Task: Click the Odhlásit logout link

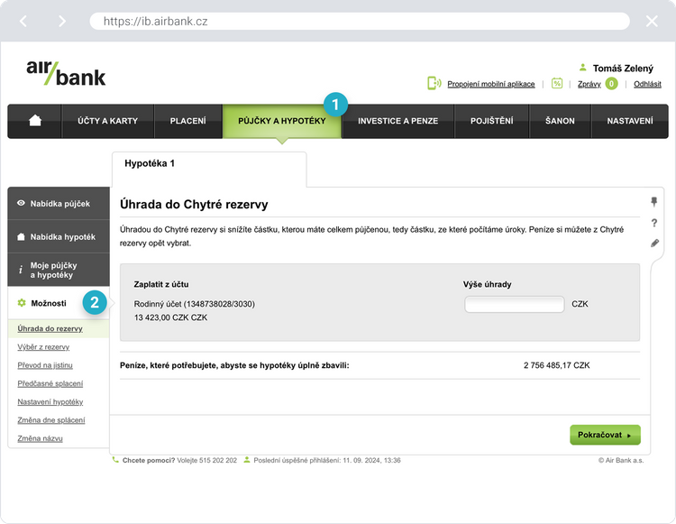Action: tap(647, 84)
